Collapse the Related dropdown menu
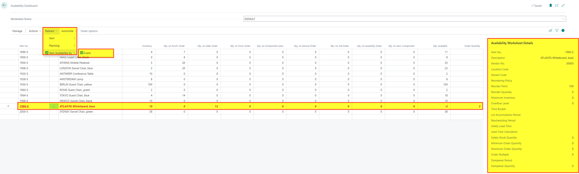The height and width of the screenshot is (174, 579). pos(51,31)
